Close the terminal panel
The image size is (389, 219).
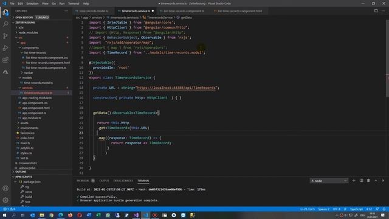click(x=383, y=181)
